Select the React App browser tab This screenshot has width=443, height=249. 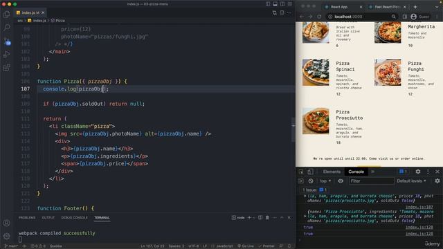click(x=344, y=7)
